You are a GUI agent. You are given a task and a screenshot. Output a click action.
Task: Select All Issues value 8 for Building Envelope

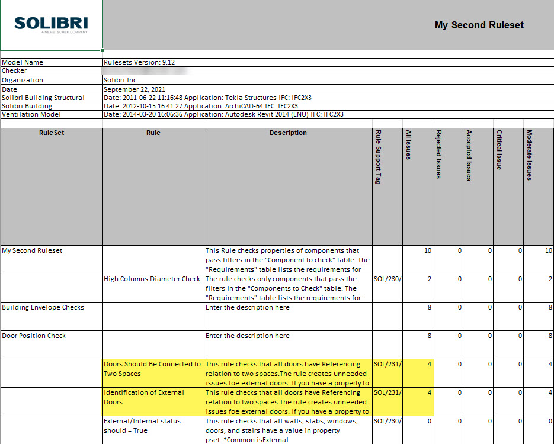point(418,316)
